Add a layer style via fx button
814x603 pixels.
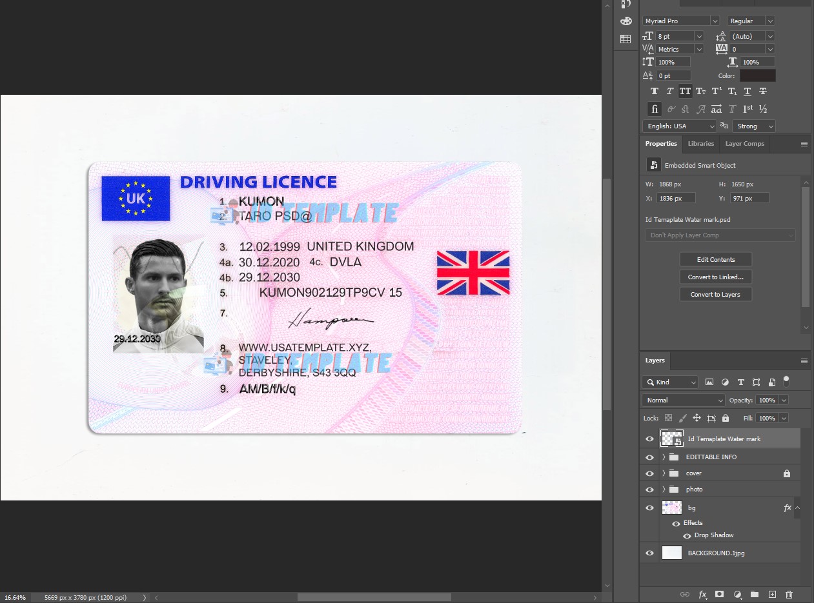point(702,594)
